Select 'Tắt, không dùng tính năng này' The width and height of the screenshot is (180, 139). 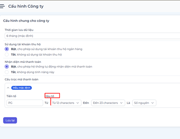pos(7,72)
